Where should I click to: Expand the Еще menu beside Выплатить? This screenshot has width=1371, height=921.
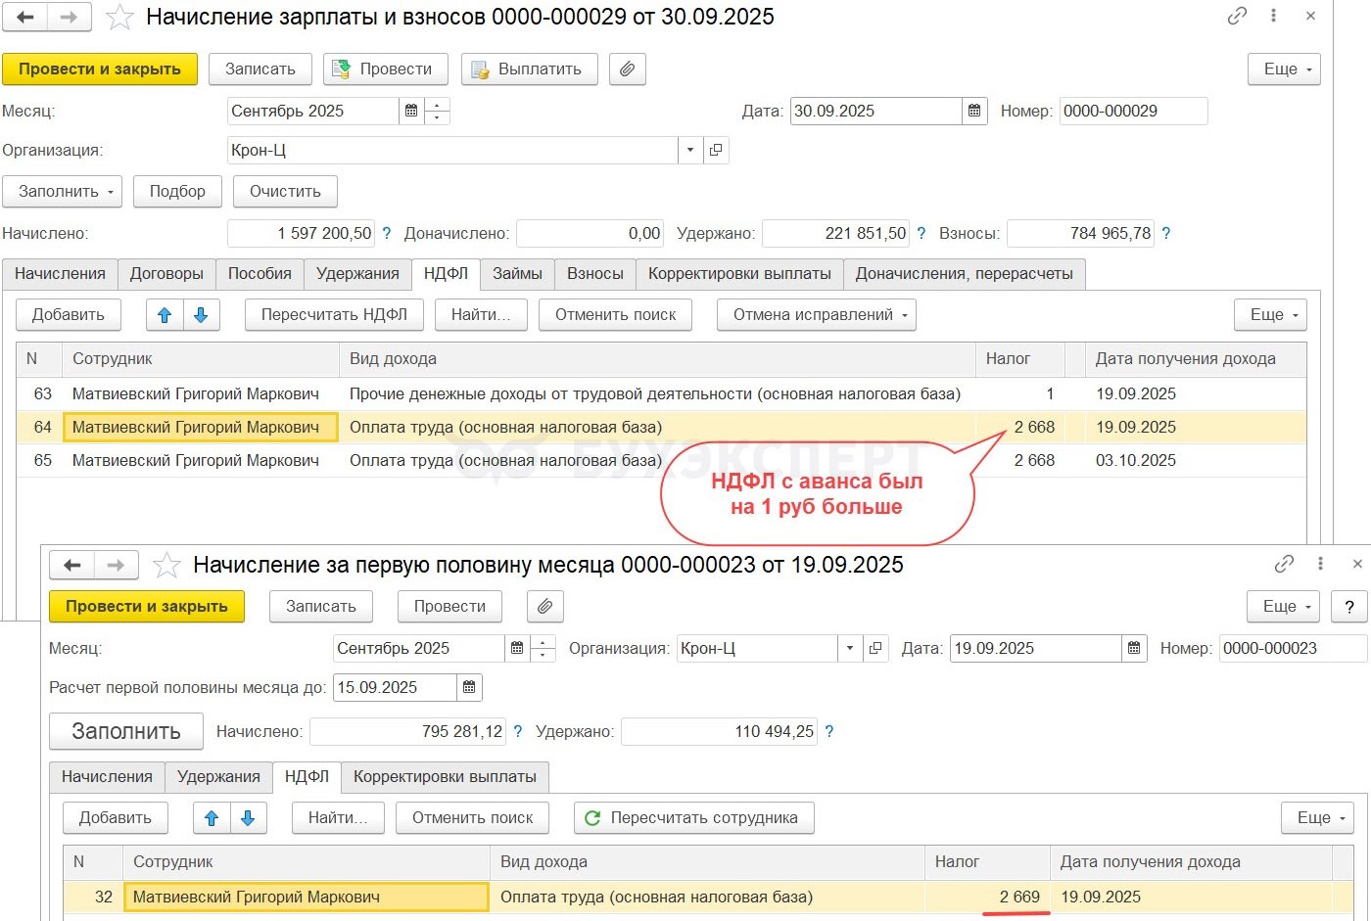[1284, 69]
